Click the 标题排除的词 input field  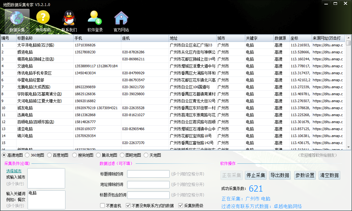pos(148,174)
